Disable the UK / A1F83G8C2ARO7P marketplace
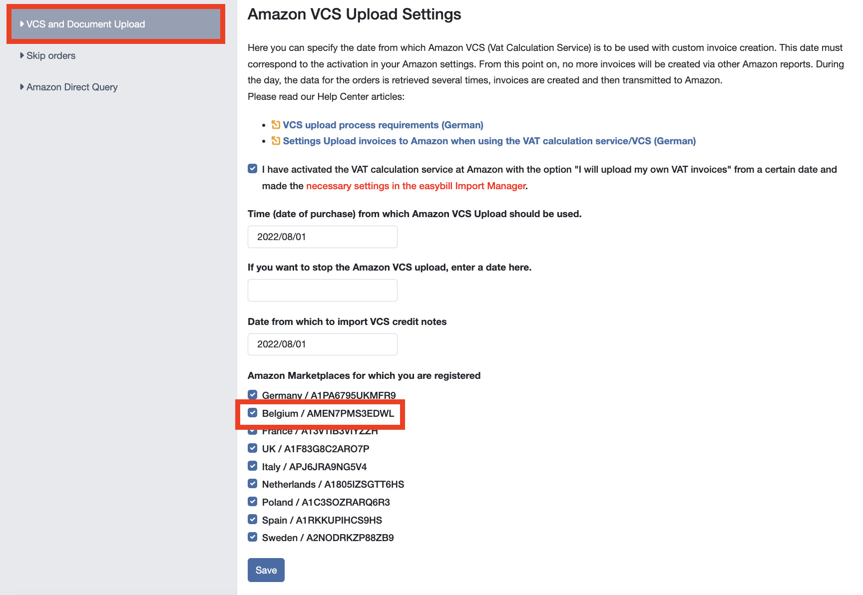Screen dimensions: 863x595 [x=252, y=448]
